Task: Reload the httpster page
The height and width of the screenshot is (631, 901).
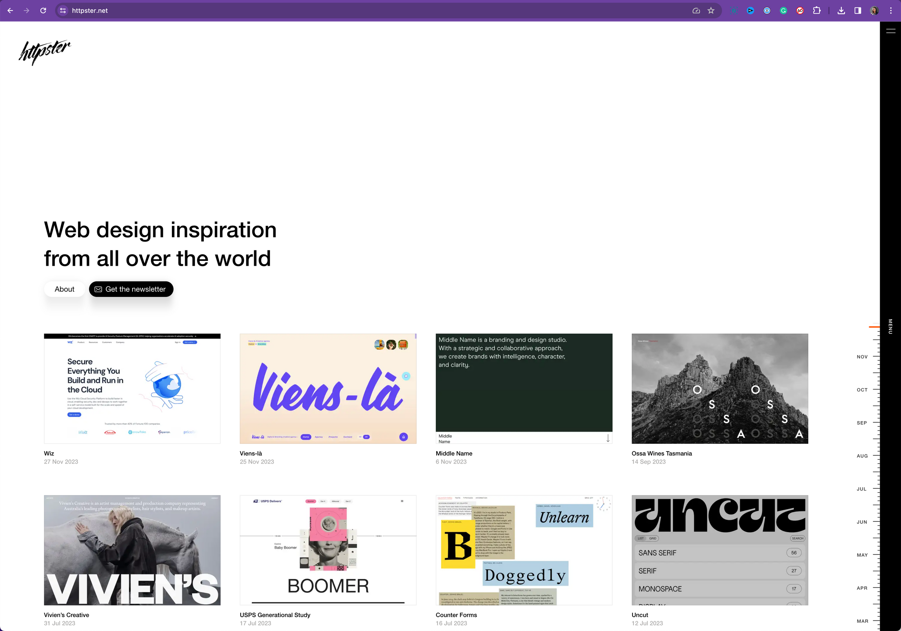Action: [x=43, y=11]
